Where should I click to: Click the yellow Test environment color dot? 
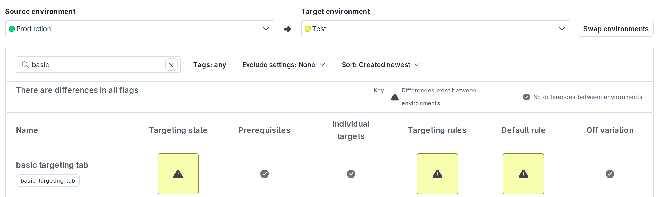308,29
